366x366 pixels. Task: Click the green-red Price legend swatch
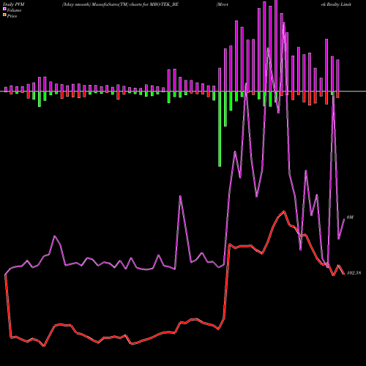click(x=4, y=15)
